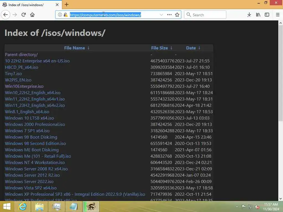This screenshot has height=212, width=283.
Task: Sort the list by Date header
Action: tap(191, 48)
